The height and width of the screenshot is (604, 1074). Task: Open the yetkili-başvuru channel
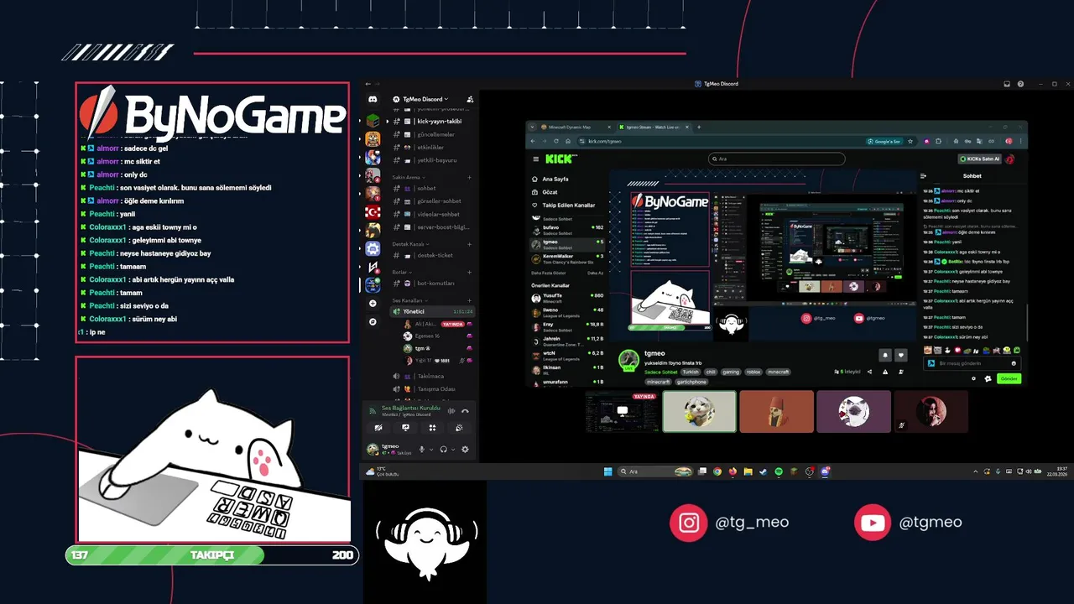tap(433, 160)
